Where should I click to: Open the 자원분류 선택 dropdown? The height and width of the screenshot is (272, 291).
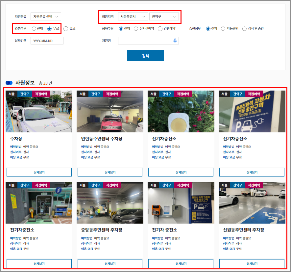pyautogui.click(x=46, y=16)
